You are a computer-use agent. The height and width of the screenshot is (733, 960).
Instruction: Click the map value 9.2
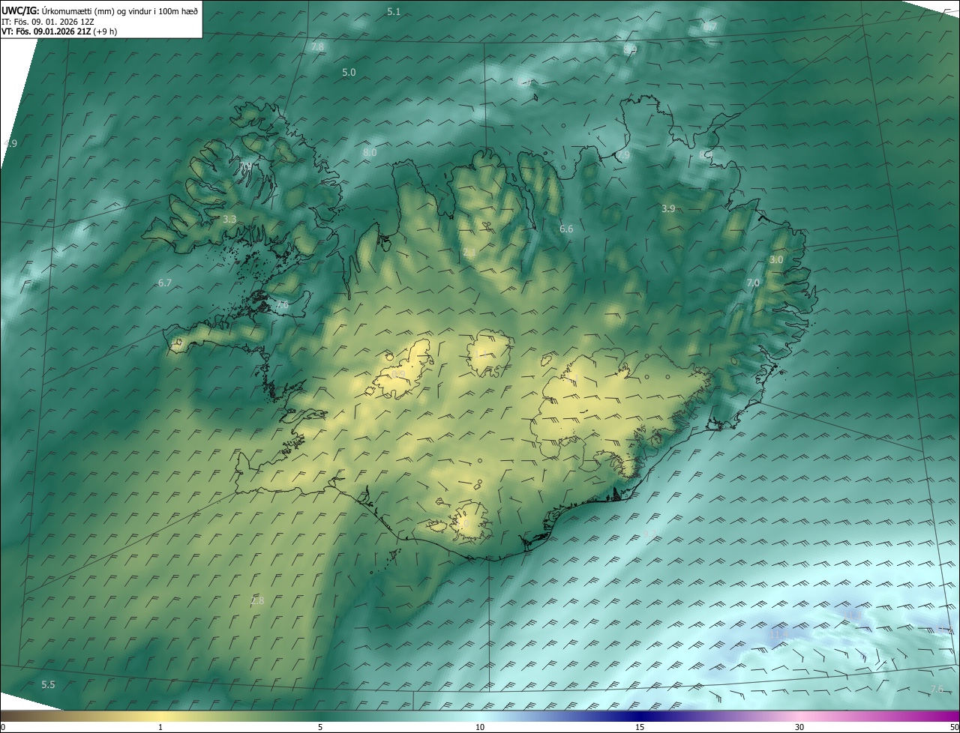[649, 534]
